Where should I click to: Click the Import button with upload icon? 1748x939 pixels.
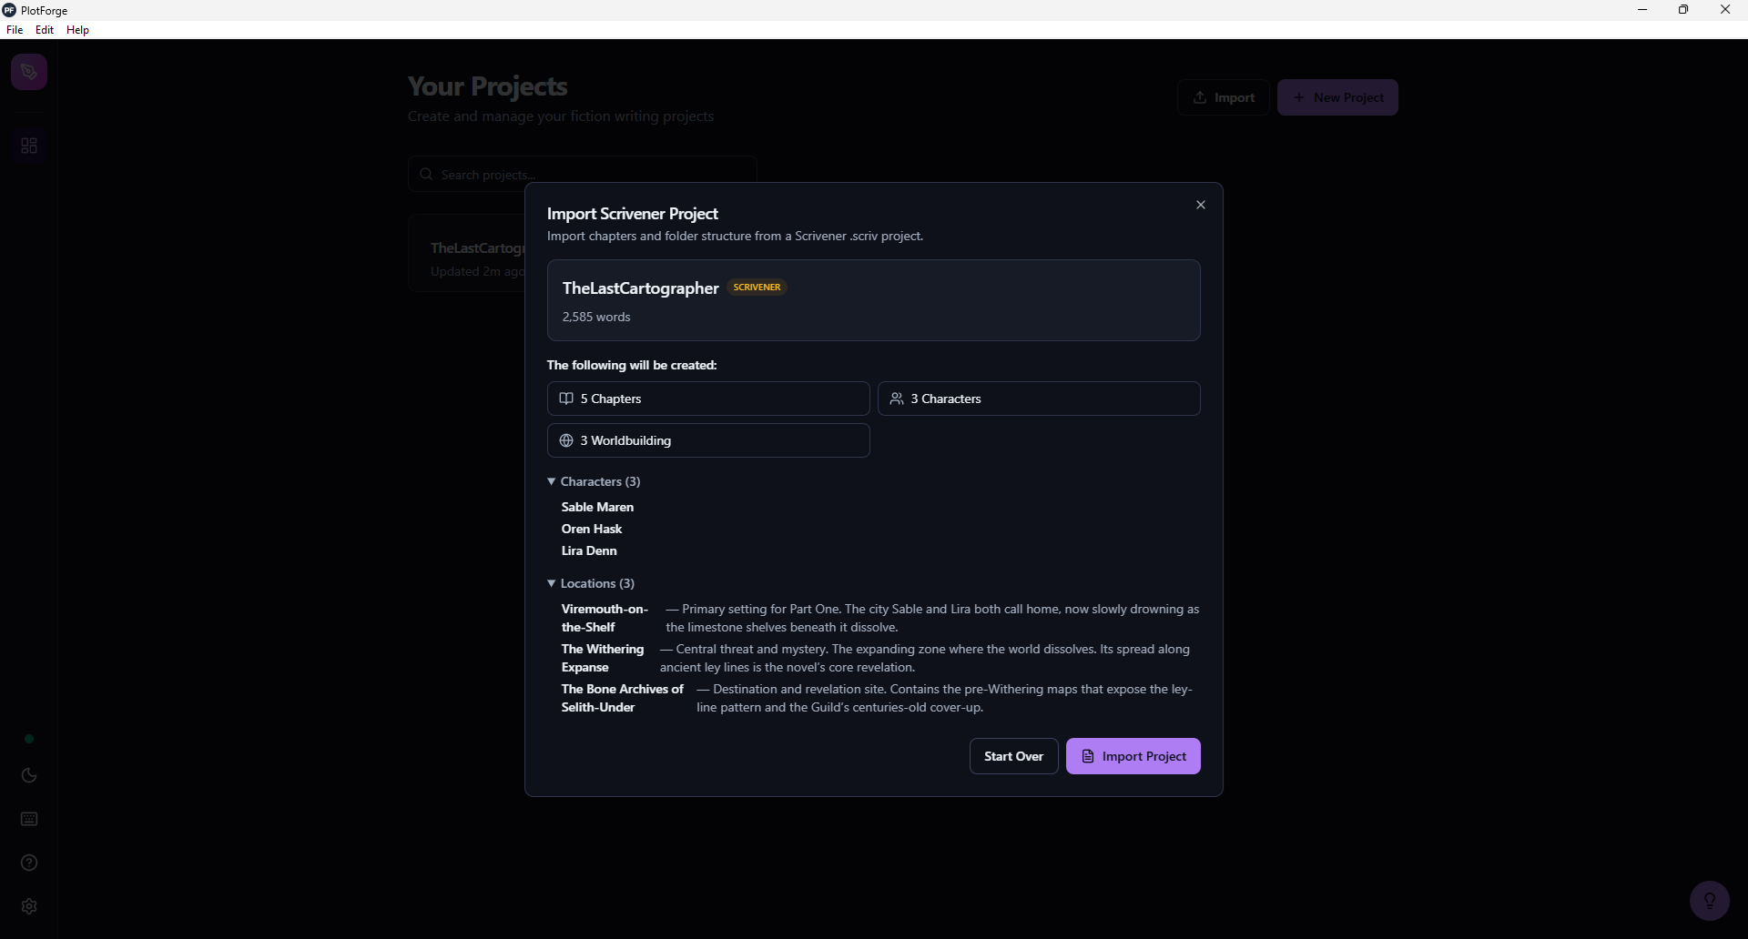(1223, 97)
